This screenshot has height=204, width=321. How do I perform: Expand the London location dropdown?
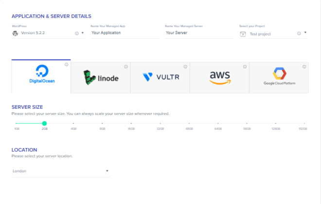tap(107, 171)
